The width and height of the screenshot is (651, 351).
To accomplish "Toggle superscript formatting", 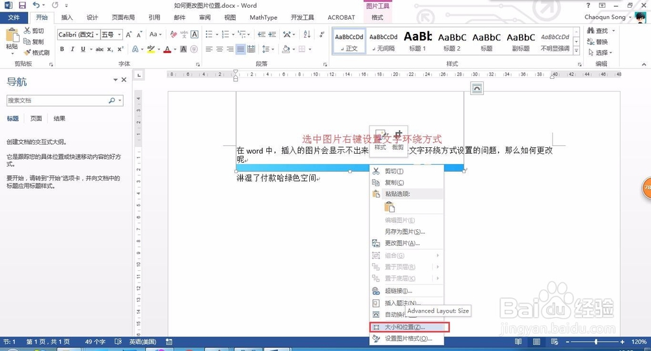I will tap(120, 49).
